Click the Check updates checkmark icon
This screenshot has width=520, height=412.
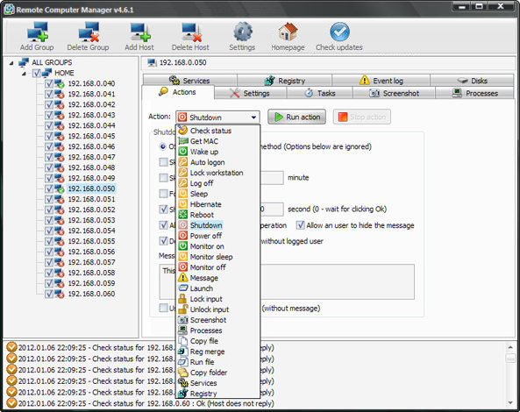339,32
